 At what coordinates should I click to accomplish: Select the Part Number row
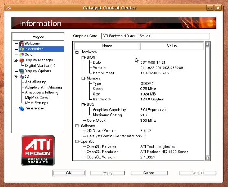tap(139, 73)
